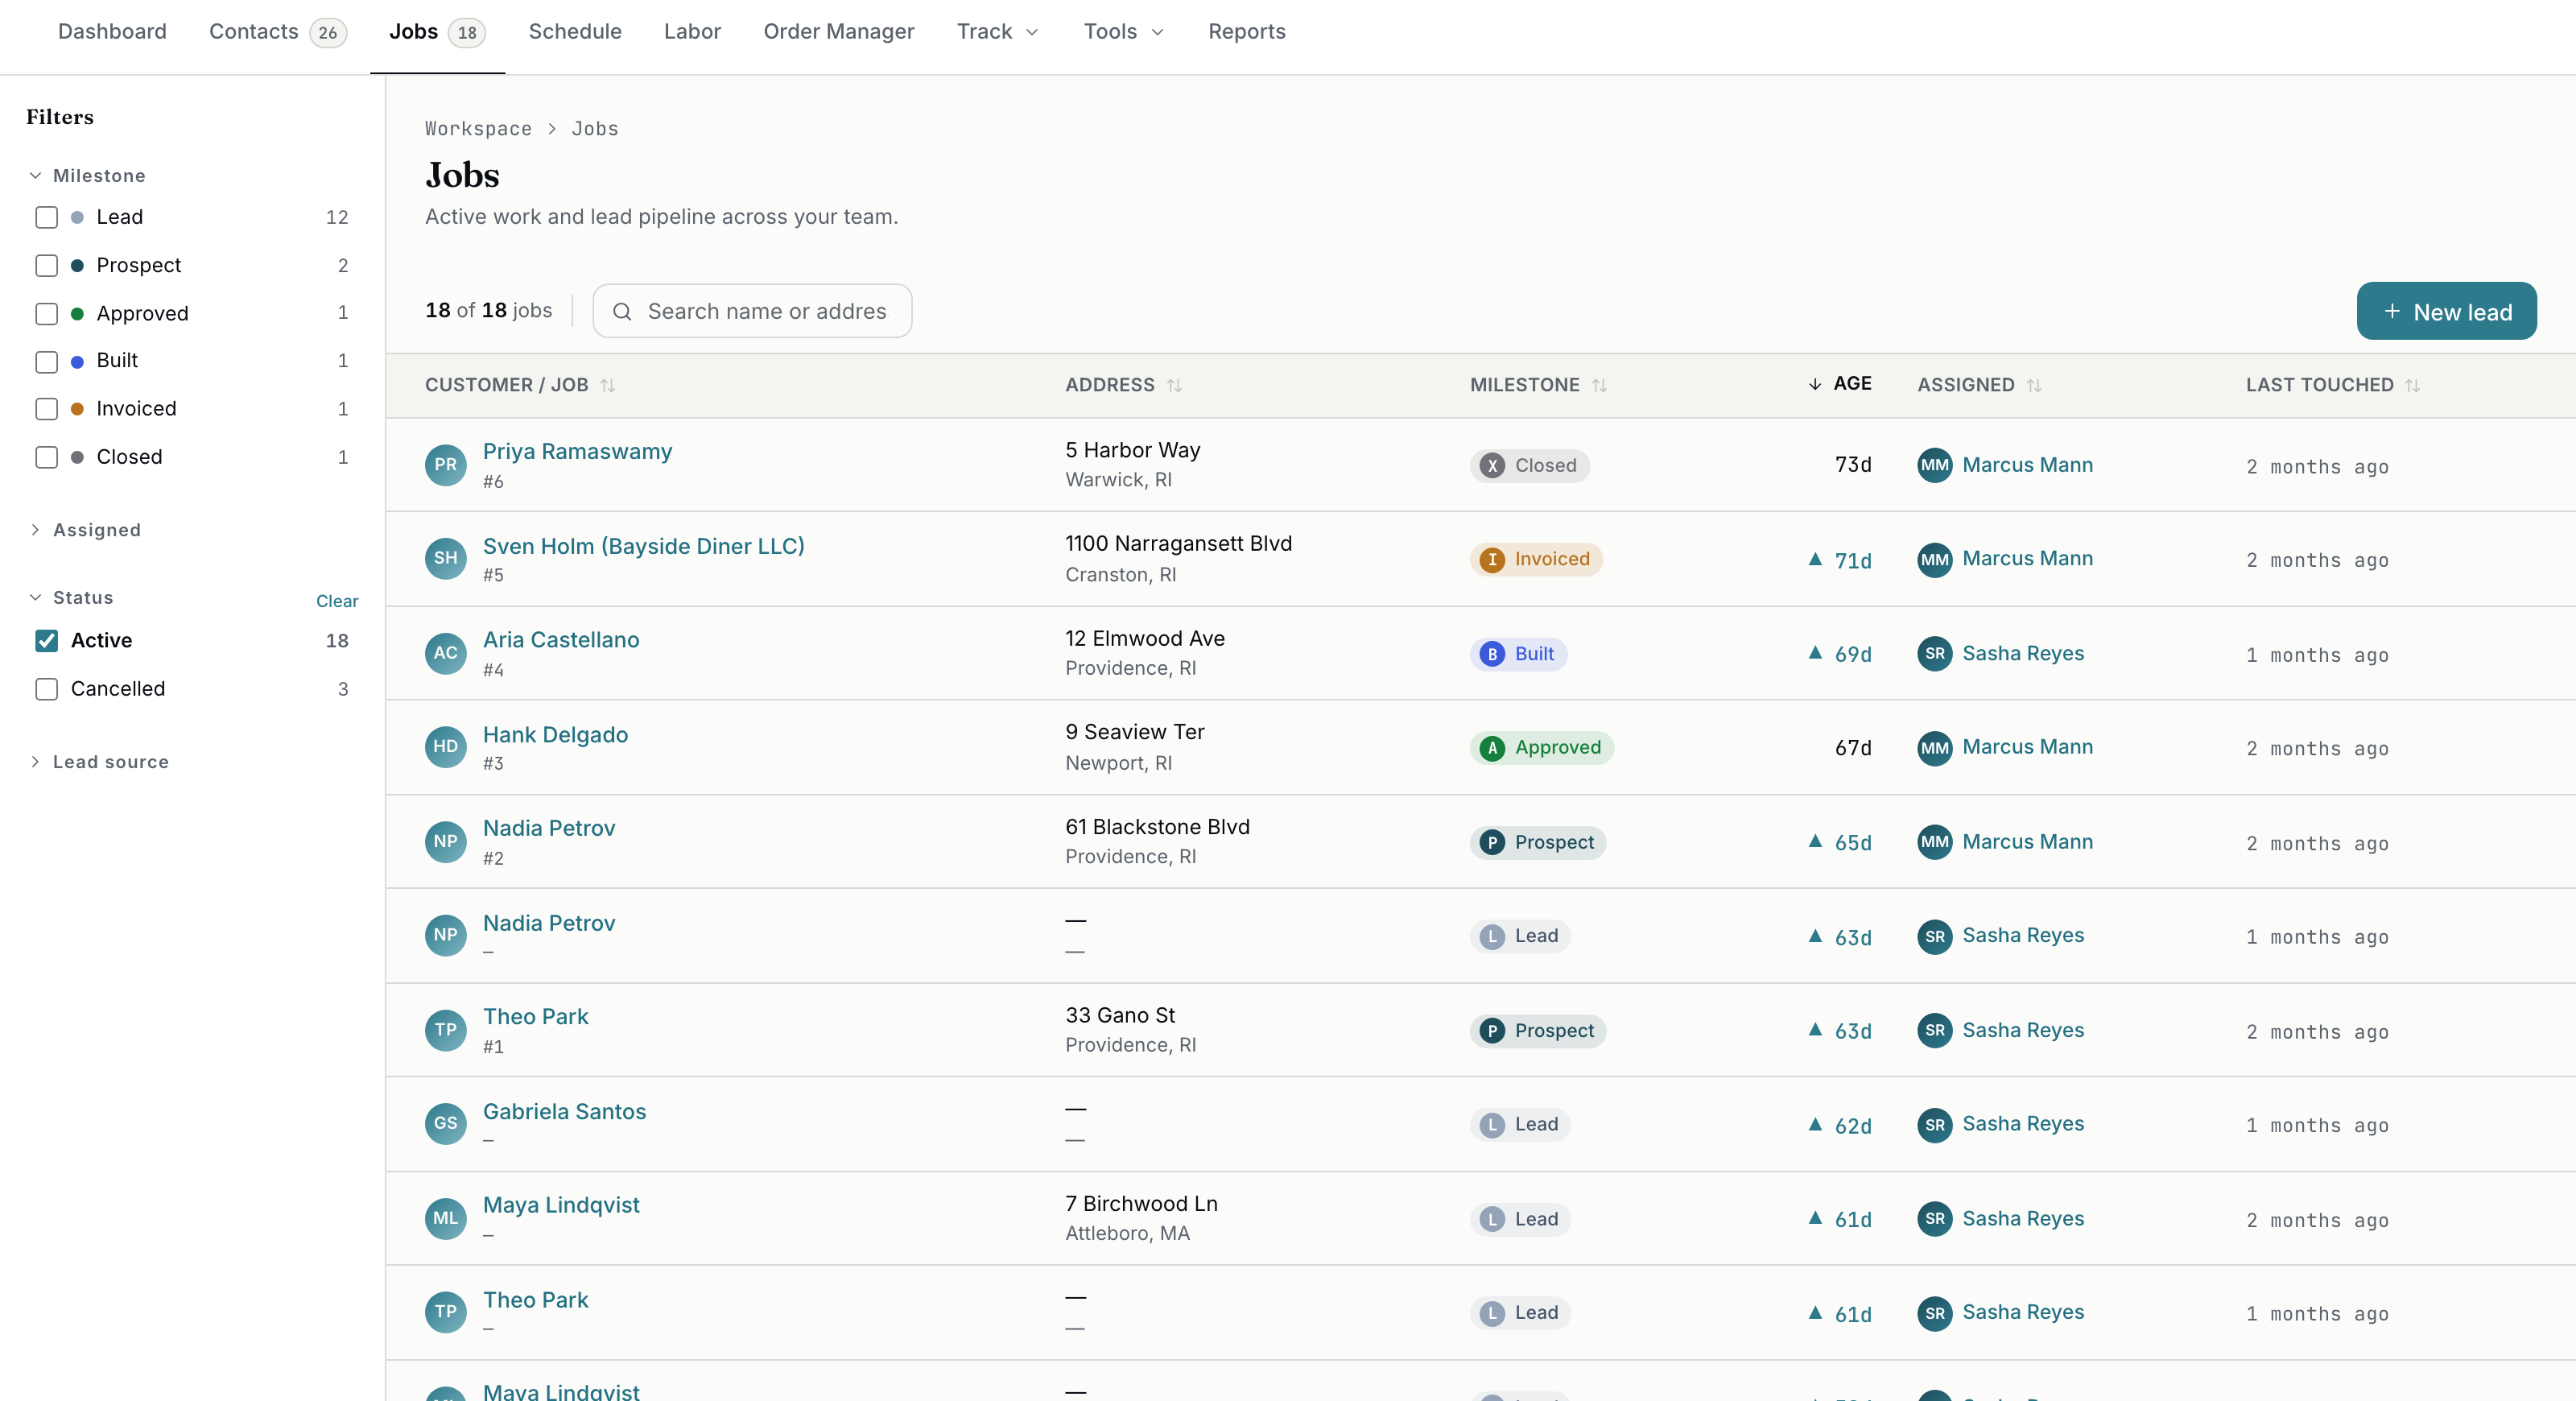Sort by Milestone column arrows
The height and width of the screenshot is (1401, 2576).
click(x=1600, y=385)
